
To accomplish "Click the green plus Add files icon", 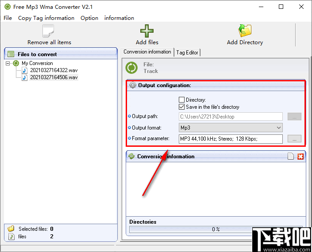I will pyautogui.click(x=147, y=31).
